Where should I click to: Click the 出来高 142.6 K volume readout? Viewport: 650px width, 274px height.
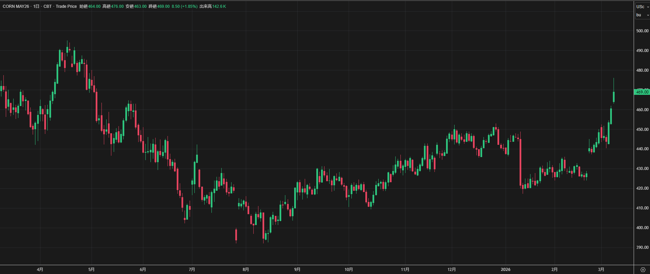[212, 6]
